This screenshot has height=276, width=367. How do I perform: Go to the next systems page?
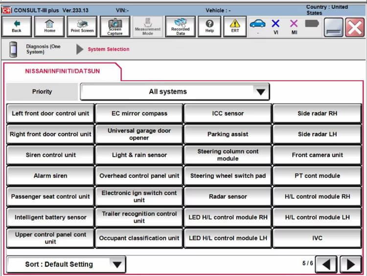point(351,264)
